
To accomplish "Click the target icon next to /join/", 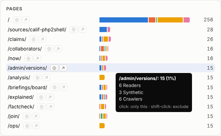I will pyautogui.click(x=27, y=116).
